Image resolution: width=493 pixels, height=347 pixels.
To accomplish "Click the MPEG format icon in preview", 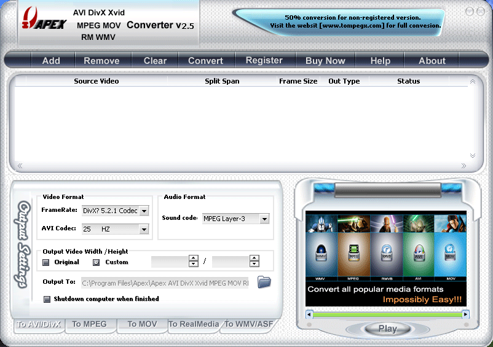I will point(353,252).
